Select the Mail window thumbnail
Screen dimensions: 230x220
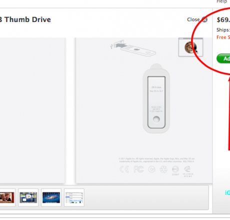click(x=74, y=197)
